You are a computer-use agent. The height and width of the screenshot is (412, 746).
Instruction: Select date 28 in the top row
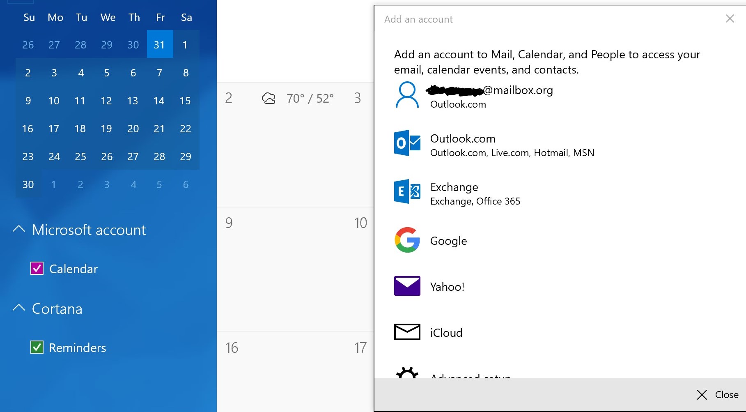pyautogui.click(x=80, y=44)
